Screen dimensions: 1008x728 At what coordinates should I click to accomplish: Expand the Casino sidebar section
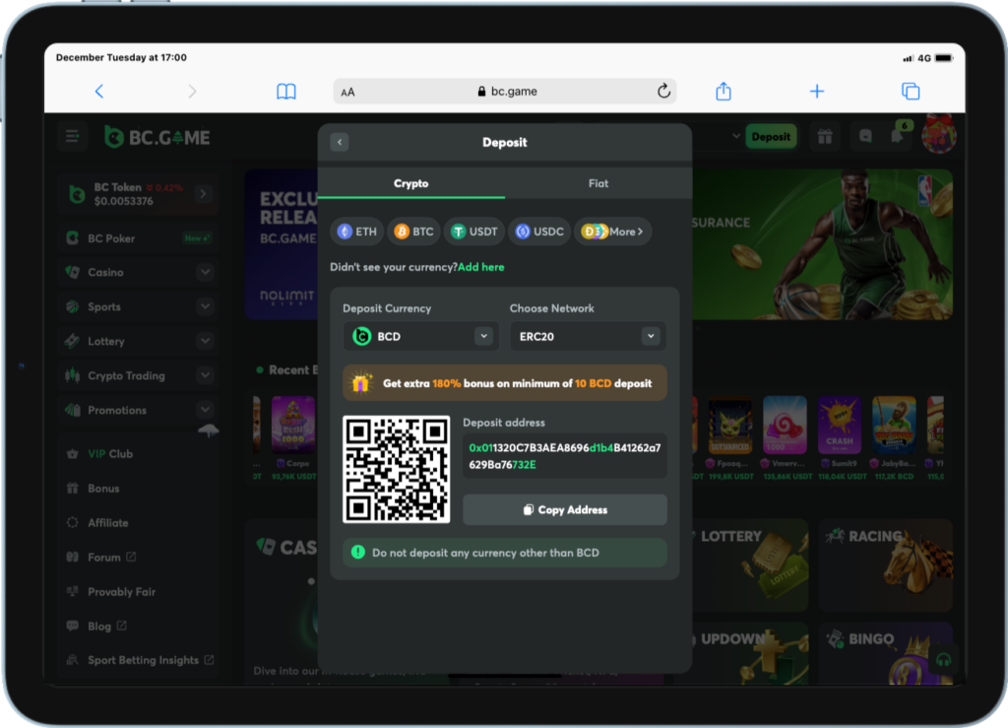[205, 272]
